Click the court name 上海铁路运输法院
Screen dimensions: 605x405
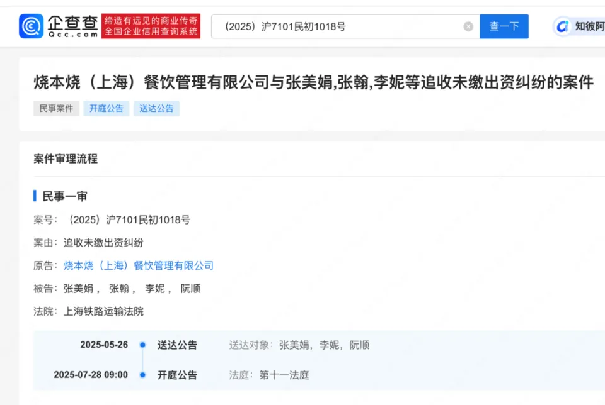(x=103, y=311)
